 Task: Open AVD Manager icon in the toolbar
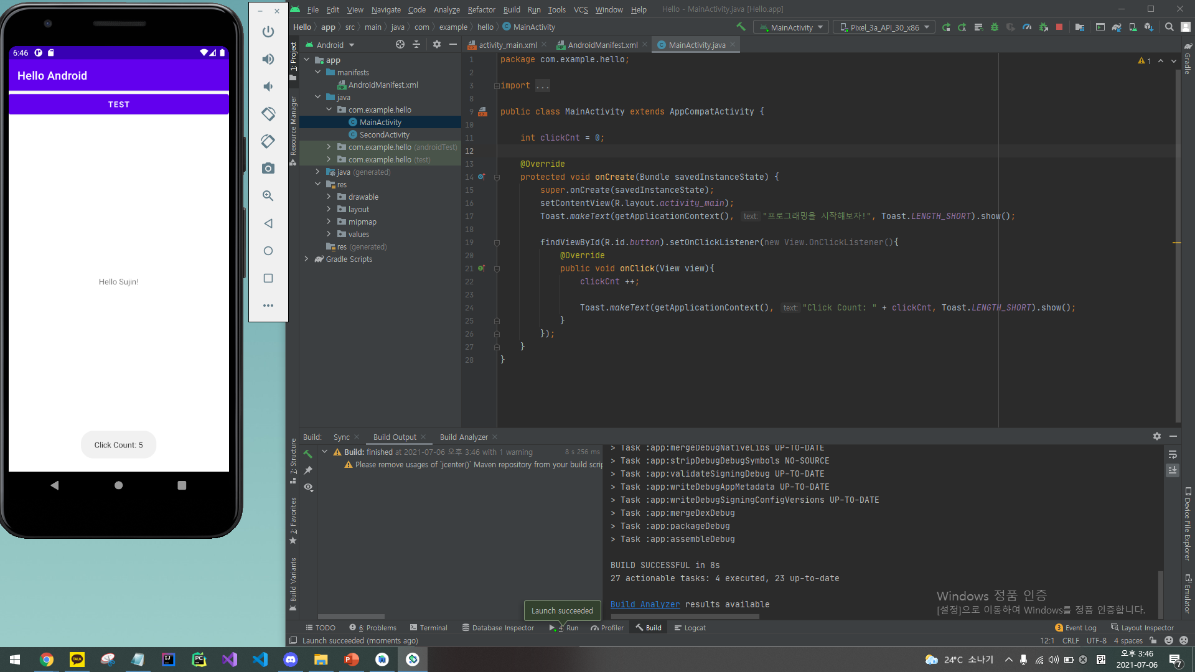pos(1133,27)
